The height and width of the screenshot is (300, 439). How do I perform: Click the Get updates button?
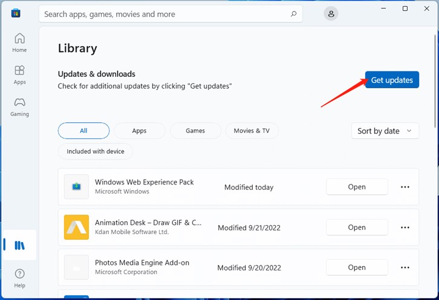pyautogui.click(x=392, y=80)
